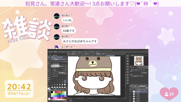This screenshot has width=181, height=102.
Task: Toggle visibility eye of the selected top layer
Action: pos(130,92)
